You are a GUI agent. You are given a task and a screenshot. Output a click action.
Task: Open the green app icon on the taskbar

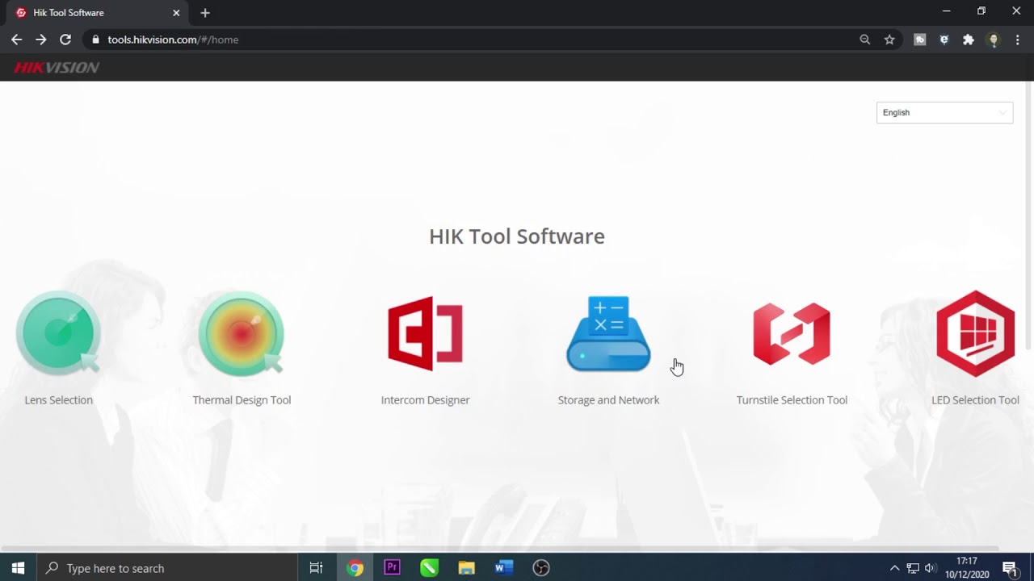(429, 568)
